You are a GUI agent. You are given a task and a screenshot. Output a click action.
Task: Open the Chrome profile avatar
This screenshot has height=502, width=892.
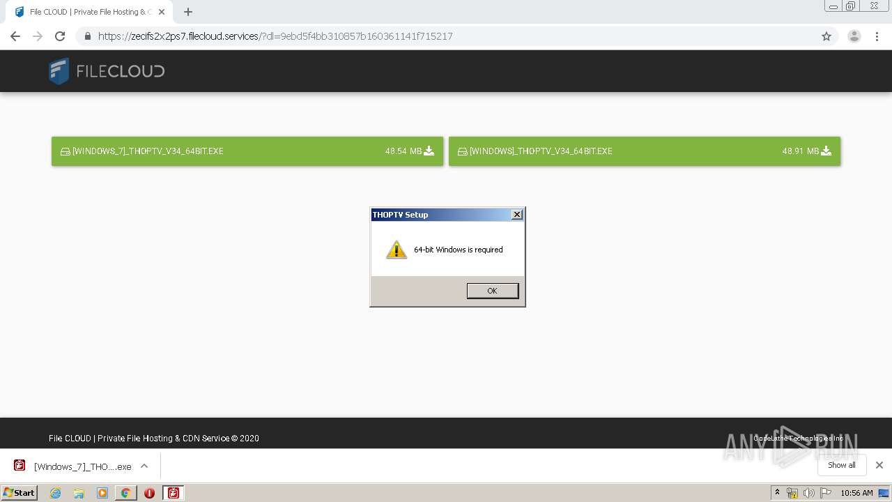tap(854, 36)
